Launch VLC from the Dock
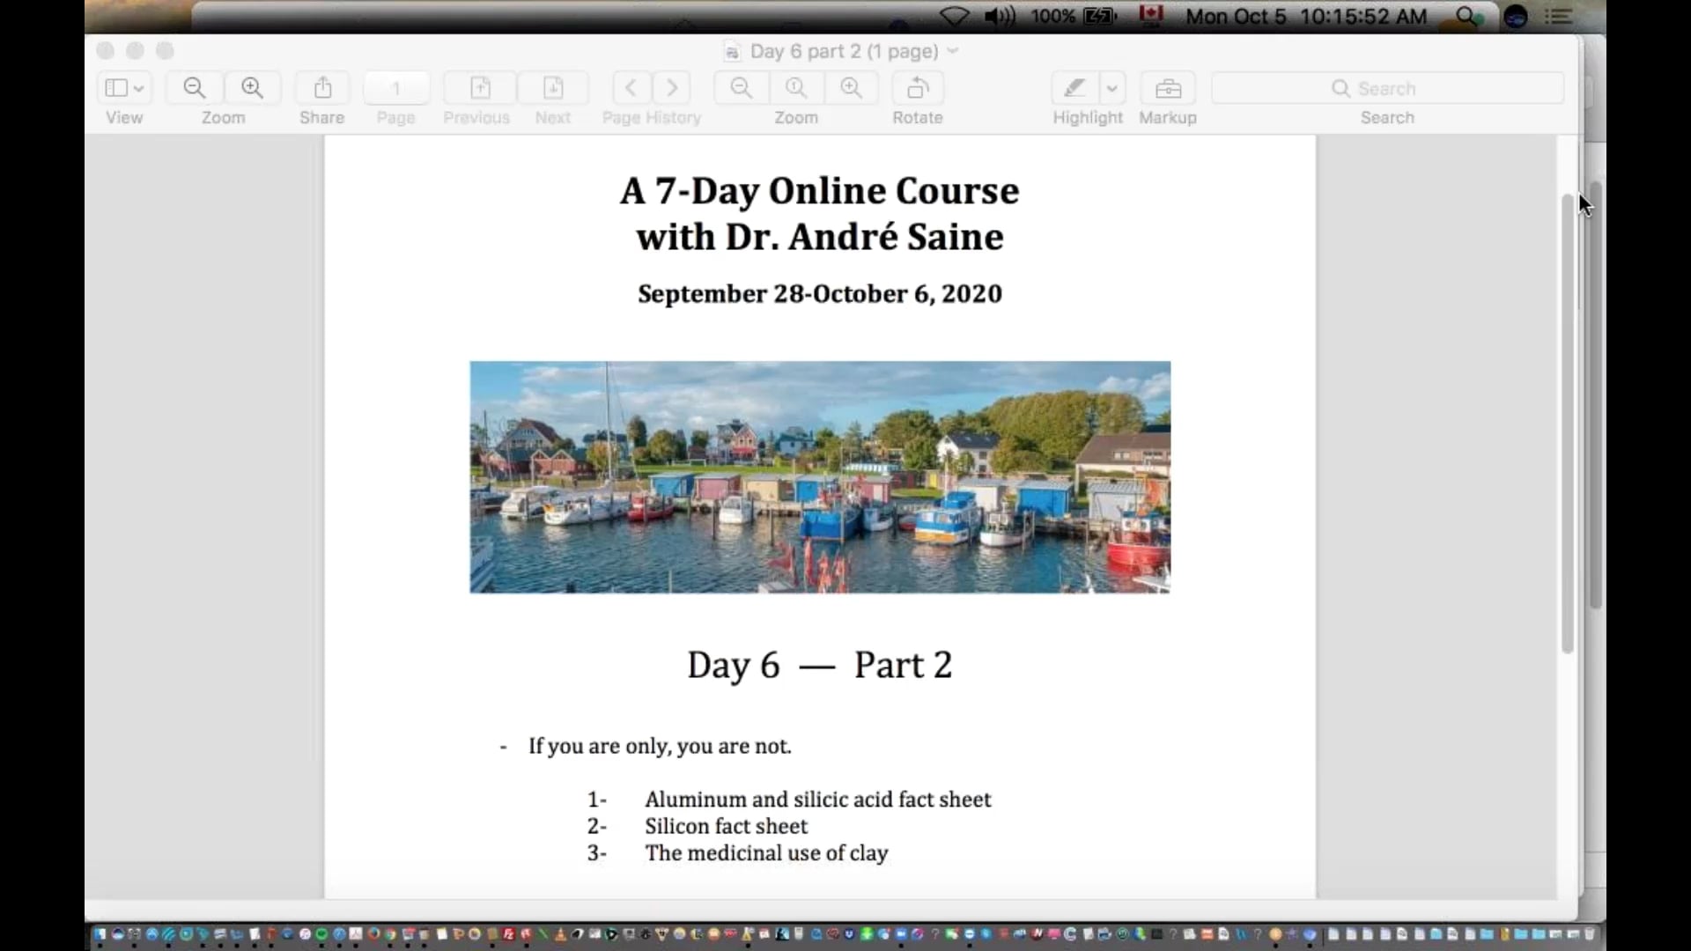 pos(560,935)
